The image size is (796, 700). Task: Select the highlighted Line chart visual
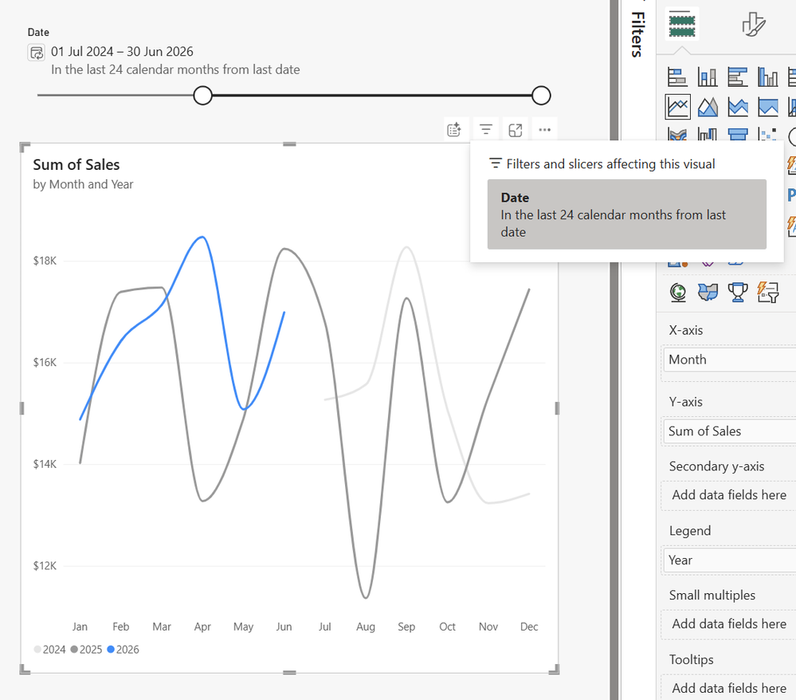coord(678,107)
